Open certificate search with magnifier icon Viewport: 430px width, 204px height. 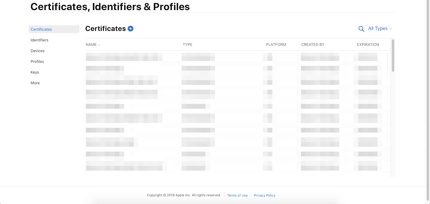(x=361, y=29)
